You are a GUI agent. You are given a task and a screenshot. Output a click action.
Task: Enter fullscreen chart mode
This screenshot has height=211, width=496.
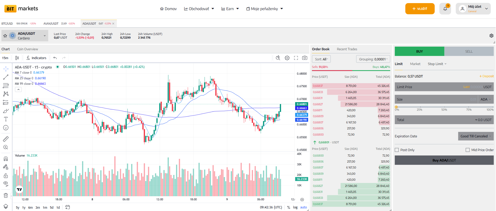click(296, 58)
